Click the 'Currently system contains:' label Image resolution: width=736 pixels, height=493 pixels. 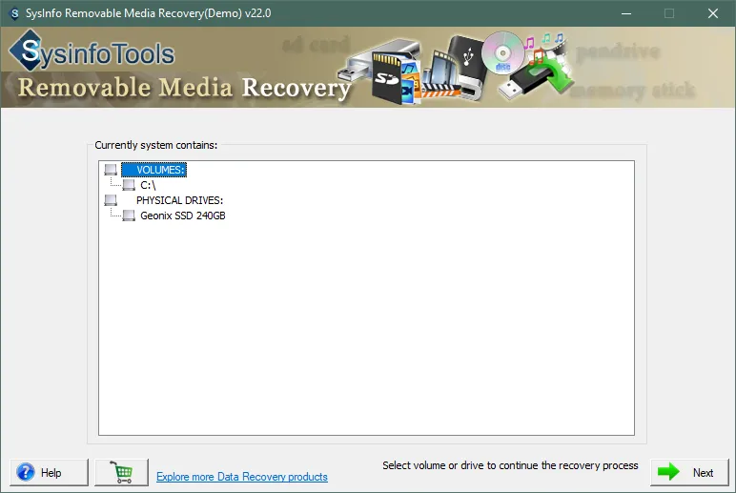(155, 145)
